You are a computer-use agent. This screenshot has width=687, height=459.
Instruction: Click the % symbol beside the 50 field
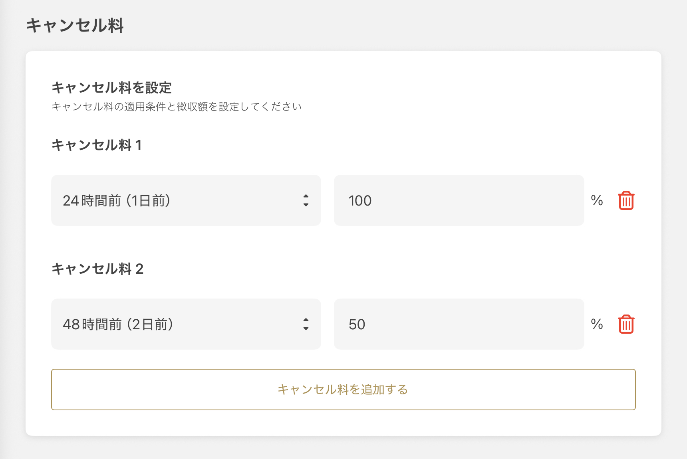pyautogui.click(x=597, y=324)
